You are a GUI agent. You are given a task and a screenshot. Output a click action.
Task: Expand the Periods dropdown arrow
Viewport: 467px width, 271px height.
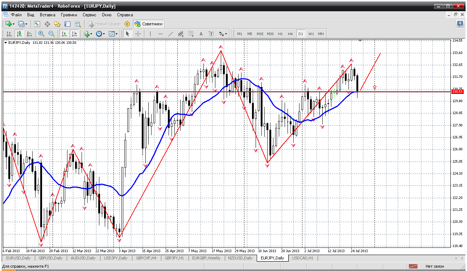click(x=104, y=34)
